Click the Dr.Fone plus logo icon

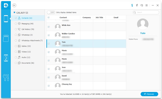(6, 5)
